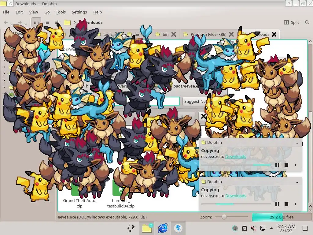Open Downloads link in the upper copy notification
The image size is (313, 235).
(x=236, y=156)
